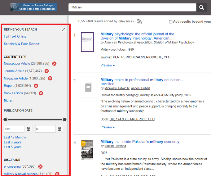Select Newspaper Article content type

pos(17,63)
